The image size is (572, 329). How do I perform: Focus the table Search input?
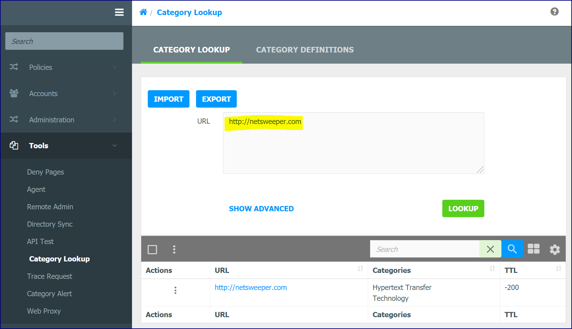click(425, 249)
